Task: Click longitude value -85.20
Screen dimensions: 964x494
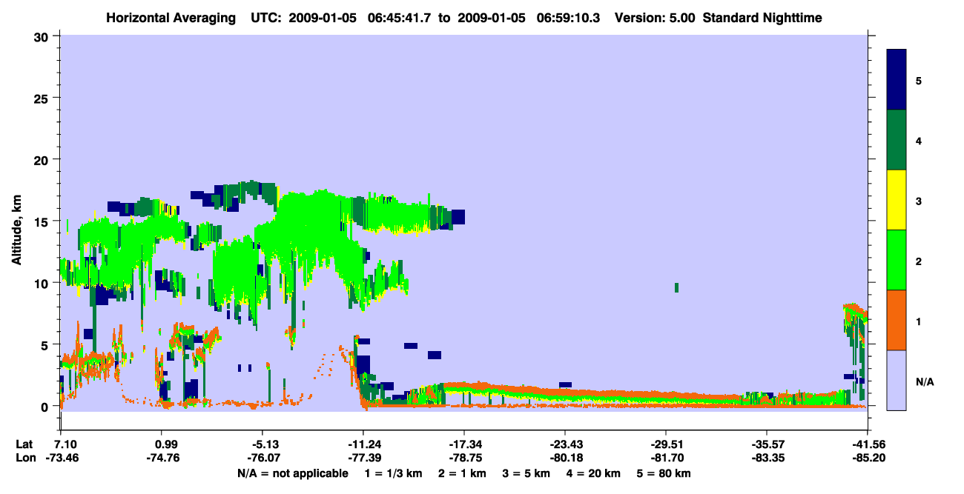Action: pyautogui.click(x=868, y=458)
